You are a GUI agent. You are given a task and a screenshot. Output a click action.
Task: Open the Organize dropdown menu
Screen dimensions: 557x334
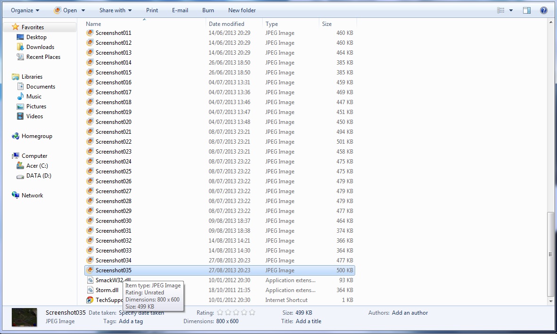[x=25, y=10]
